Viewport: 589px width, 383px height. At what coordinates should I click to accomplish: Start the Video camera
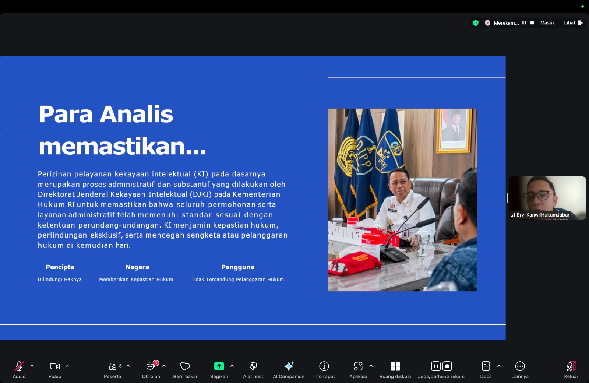click(x=54, y=366)
